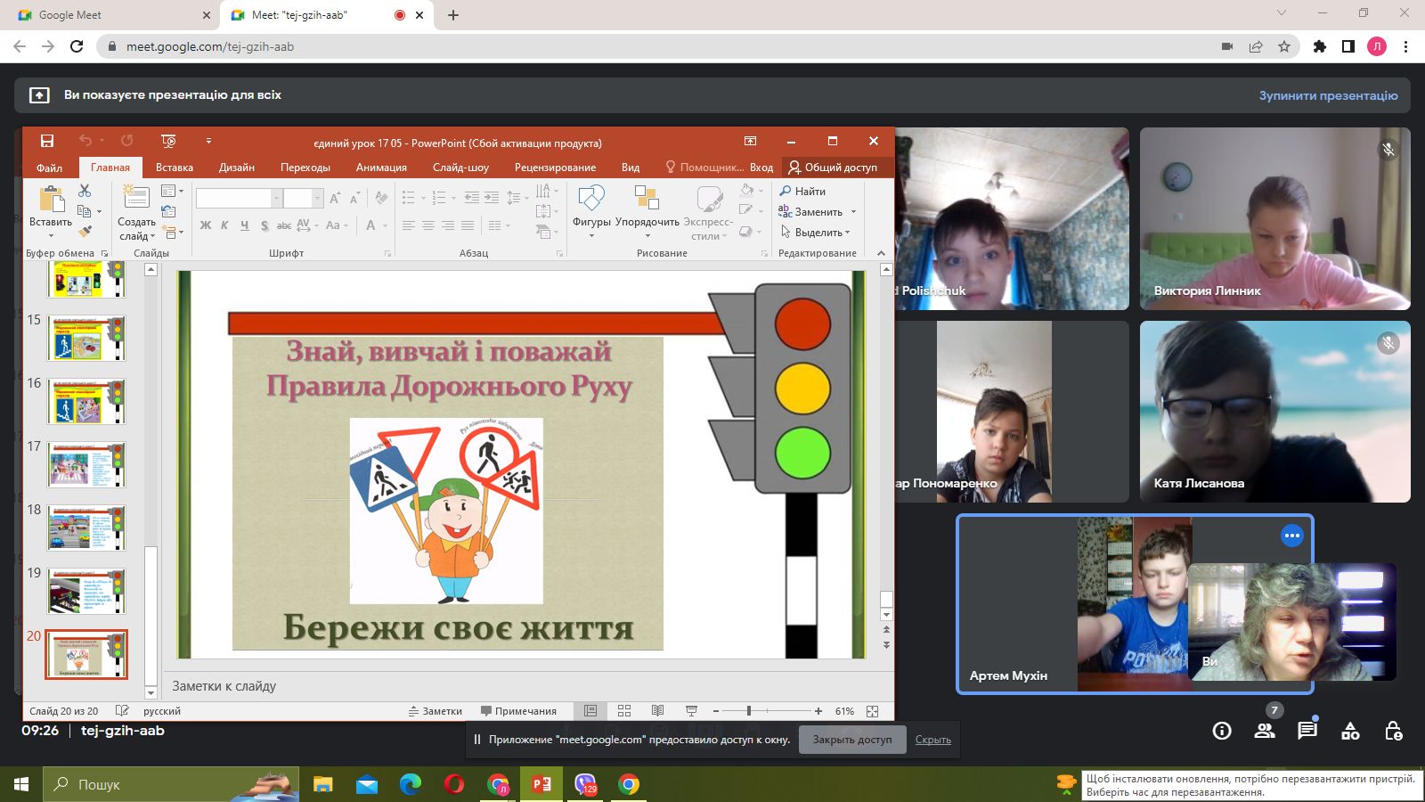Image resolution: width=1425 pixels, height=802 pixels.
Task: Open the Вставка ribbon tab
Action: pos(175,168)
